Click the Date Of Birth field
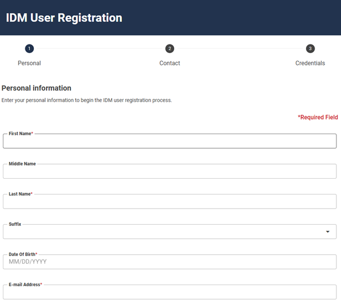Image resolution: width=341 pixels, height=306 pixels. pyautogui.click(x=170, y=261)
